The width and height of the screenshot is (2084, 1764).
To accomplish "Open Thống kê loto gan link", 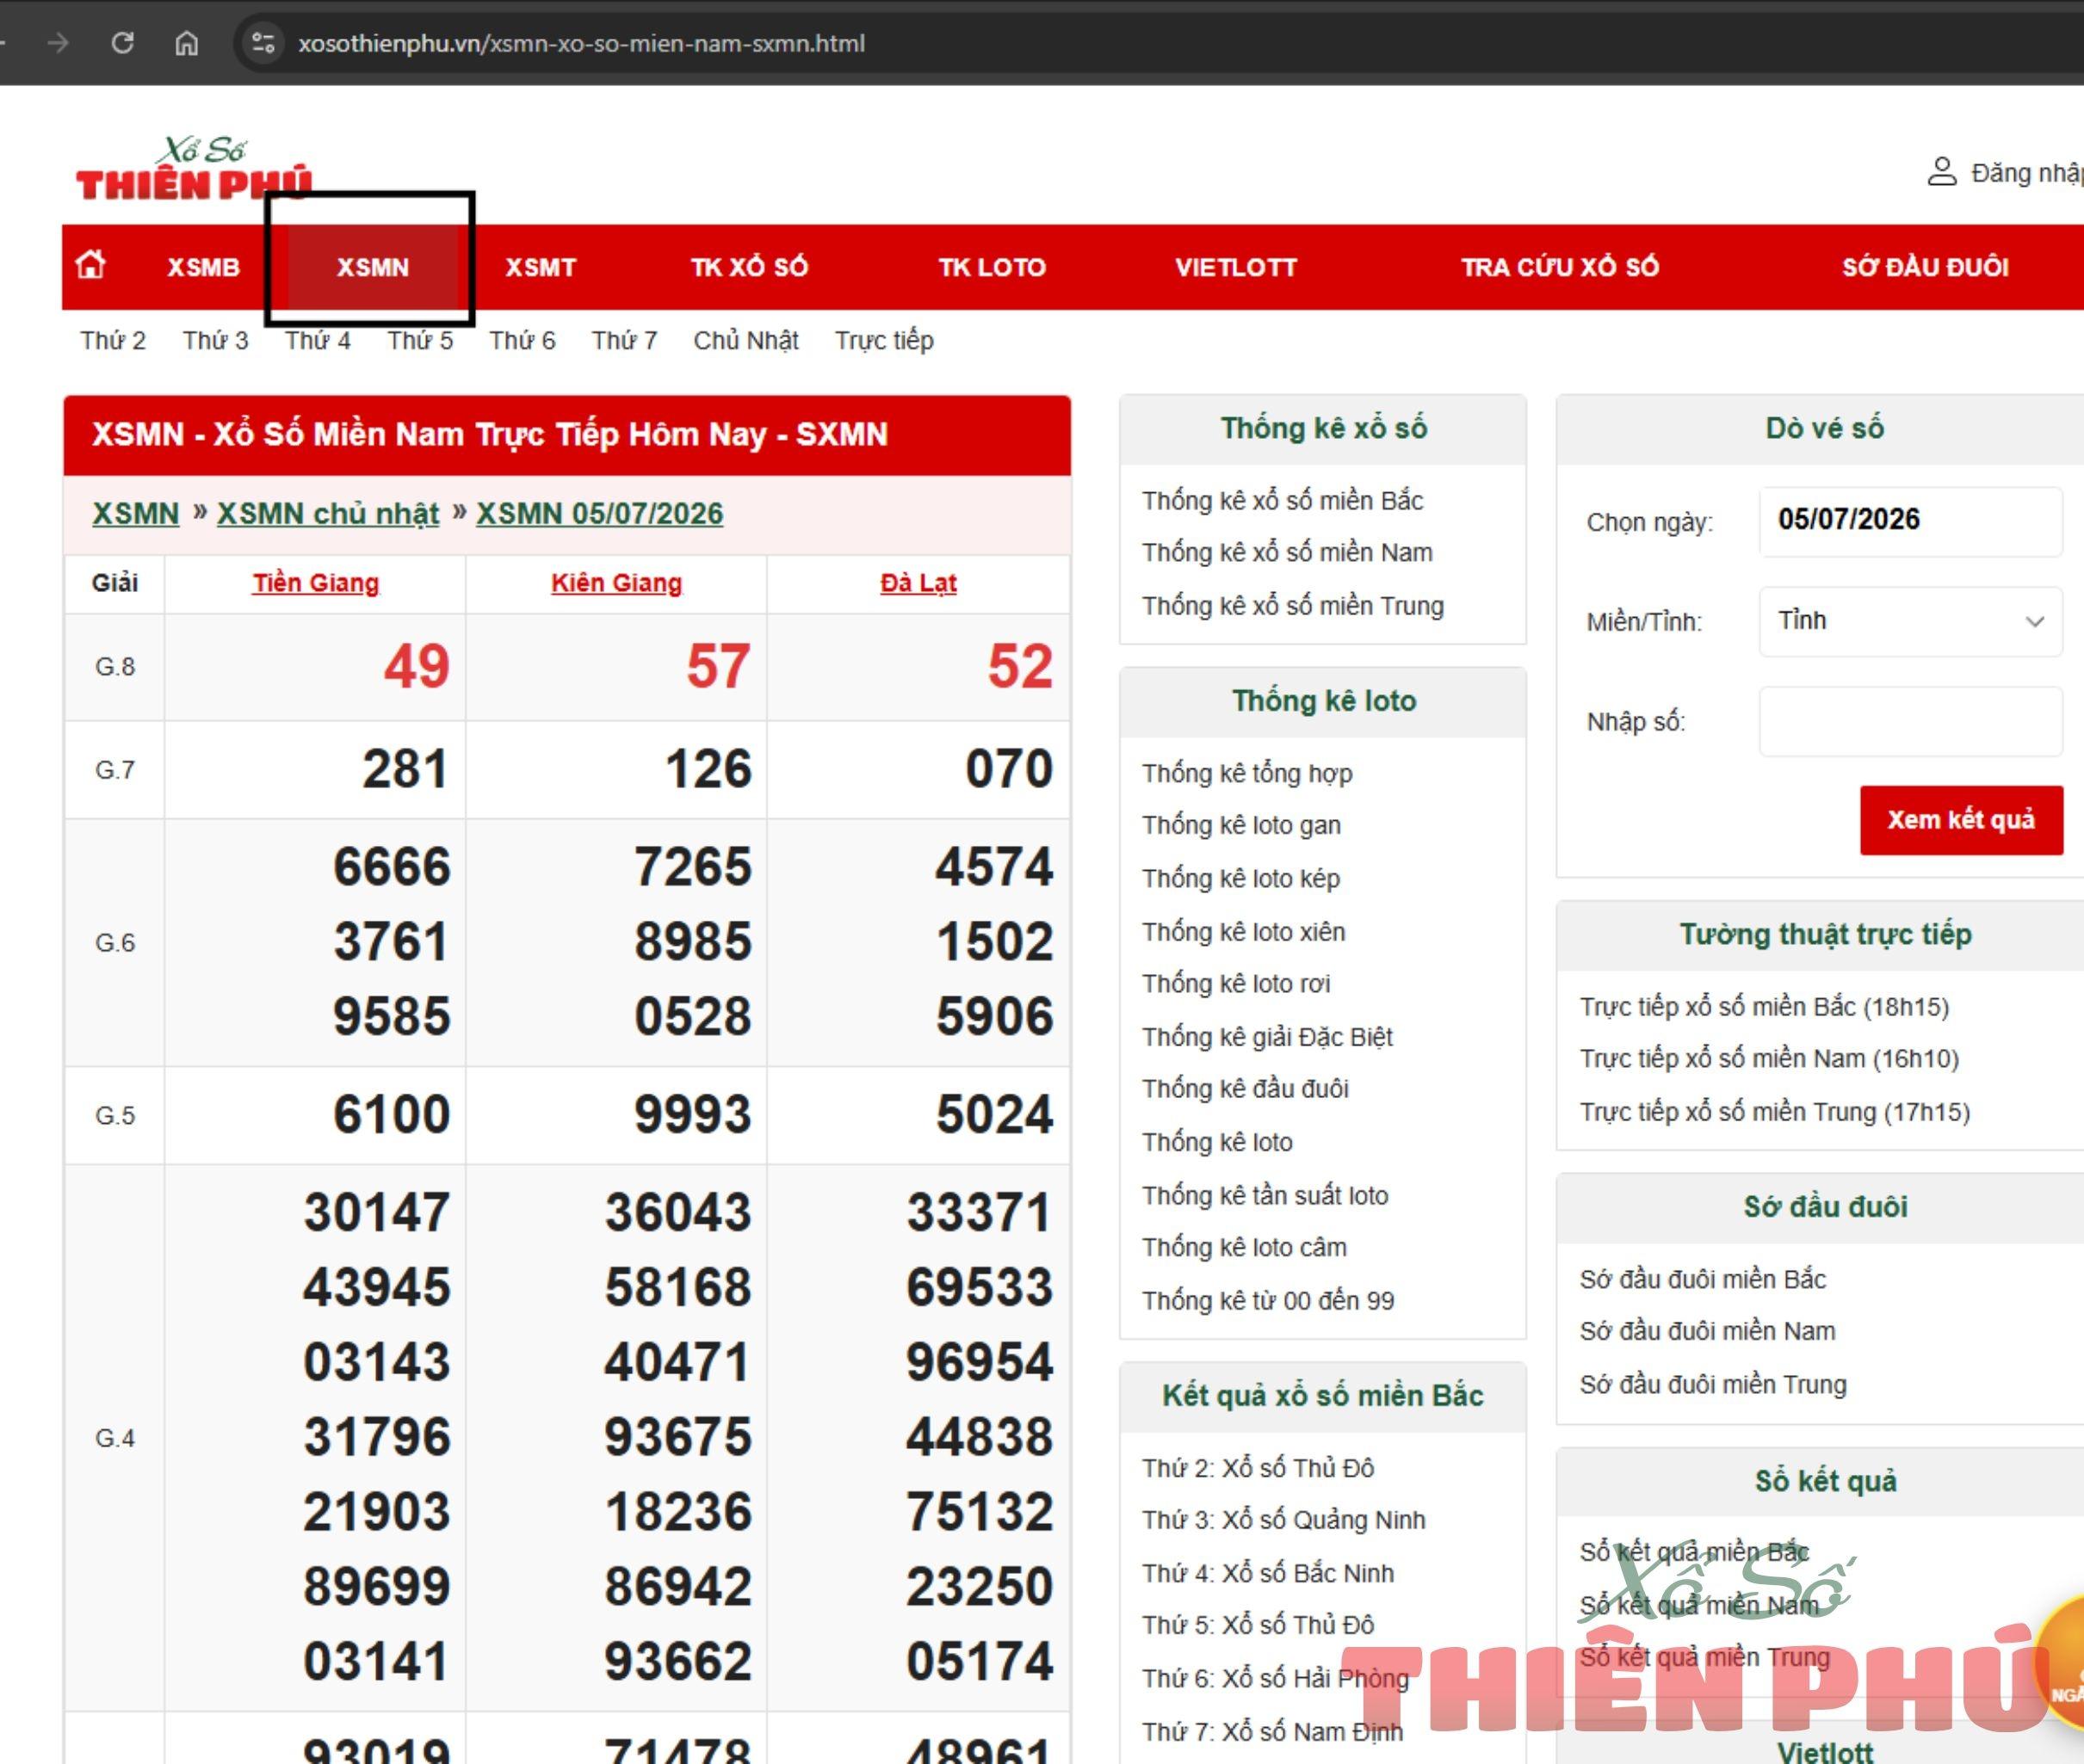I will pyautogui.click(x=1240, y=825).
